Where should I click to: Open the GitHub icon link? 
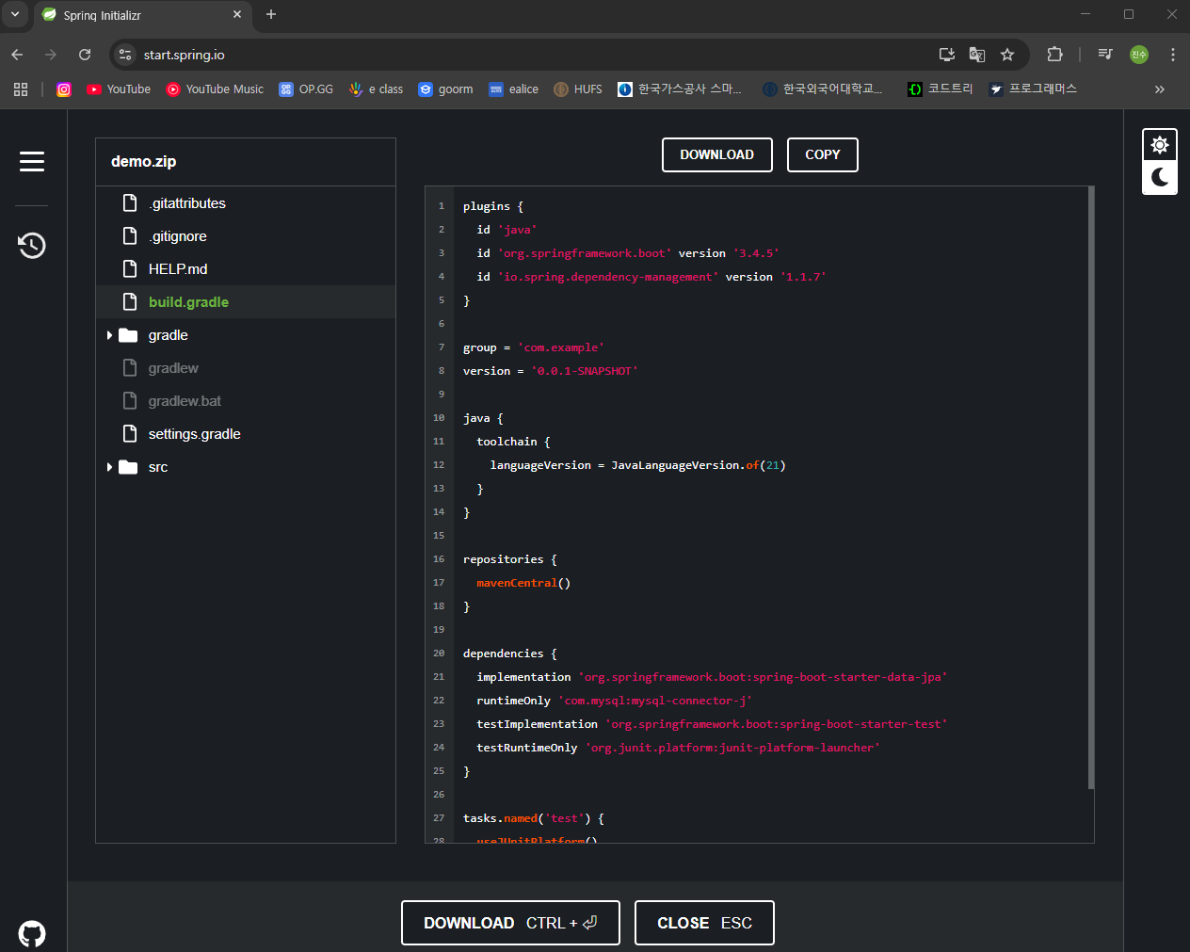(32, 934)
